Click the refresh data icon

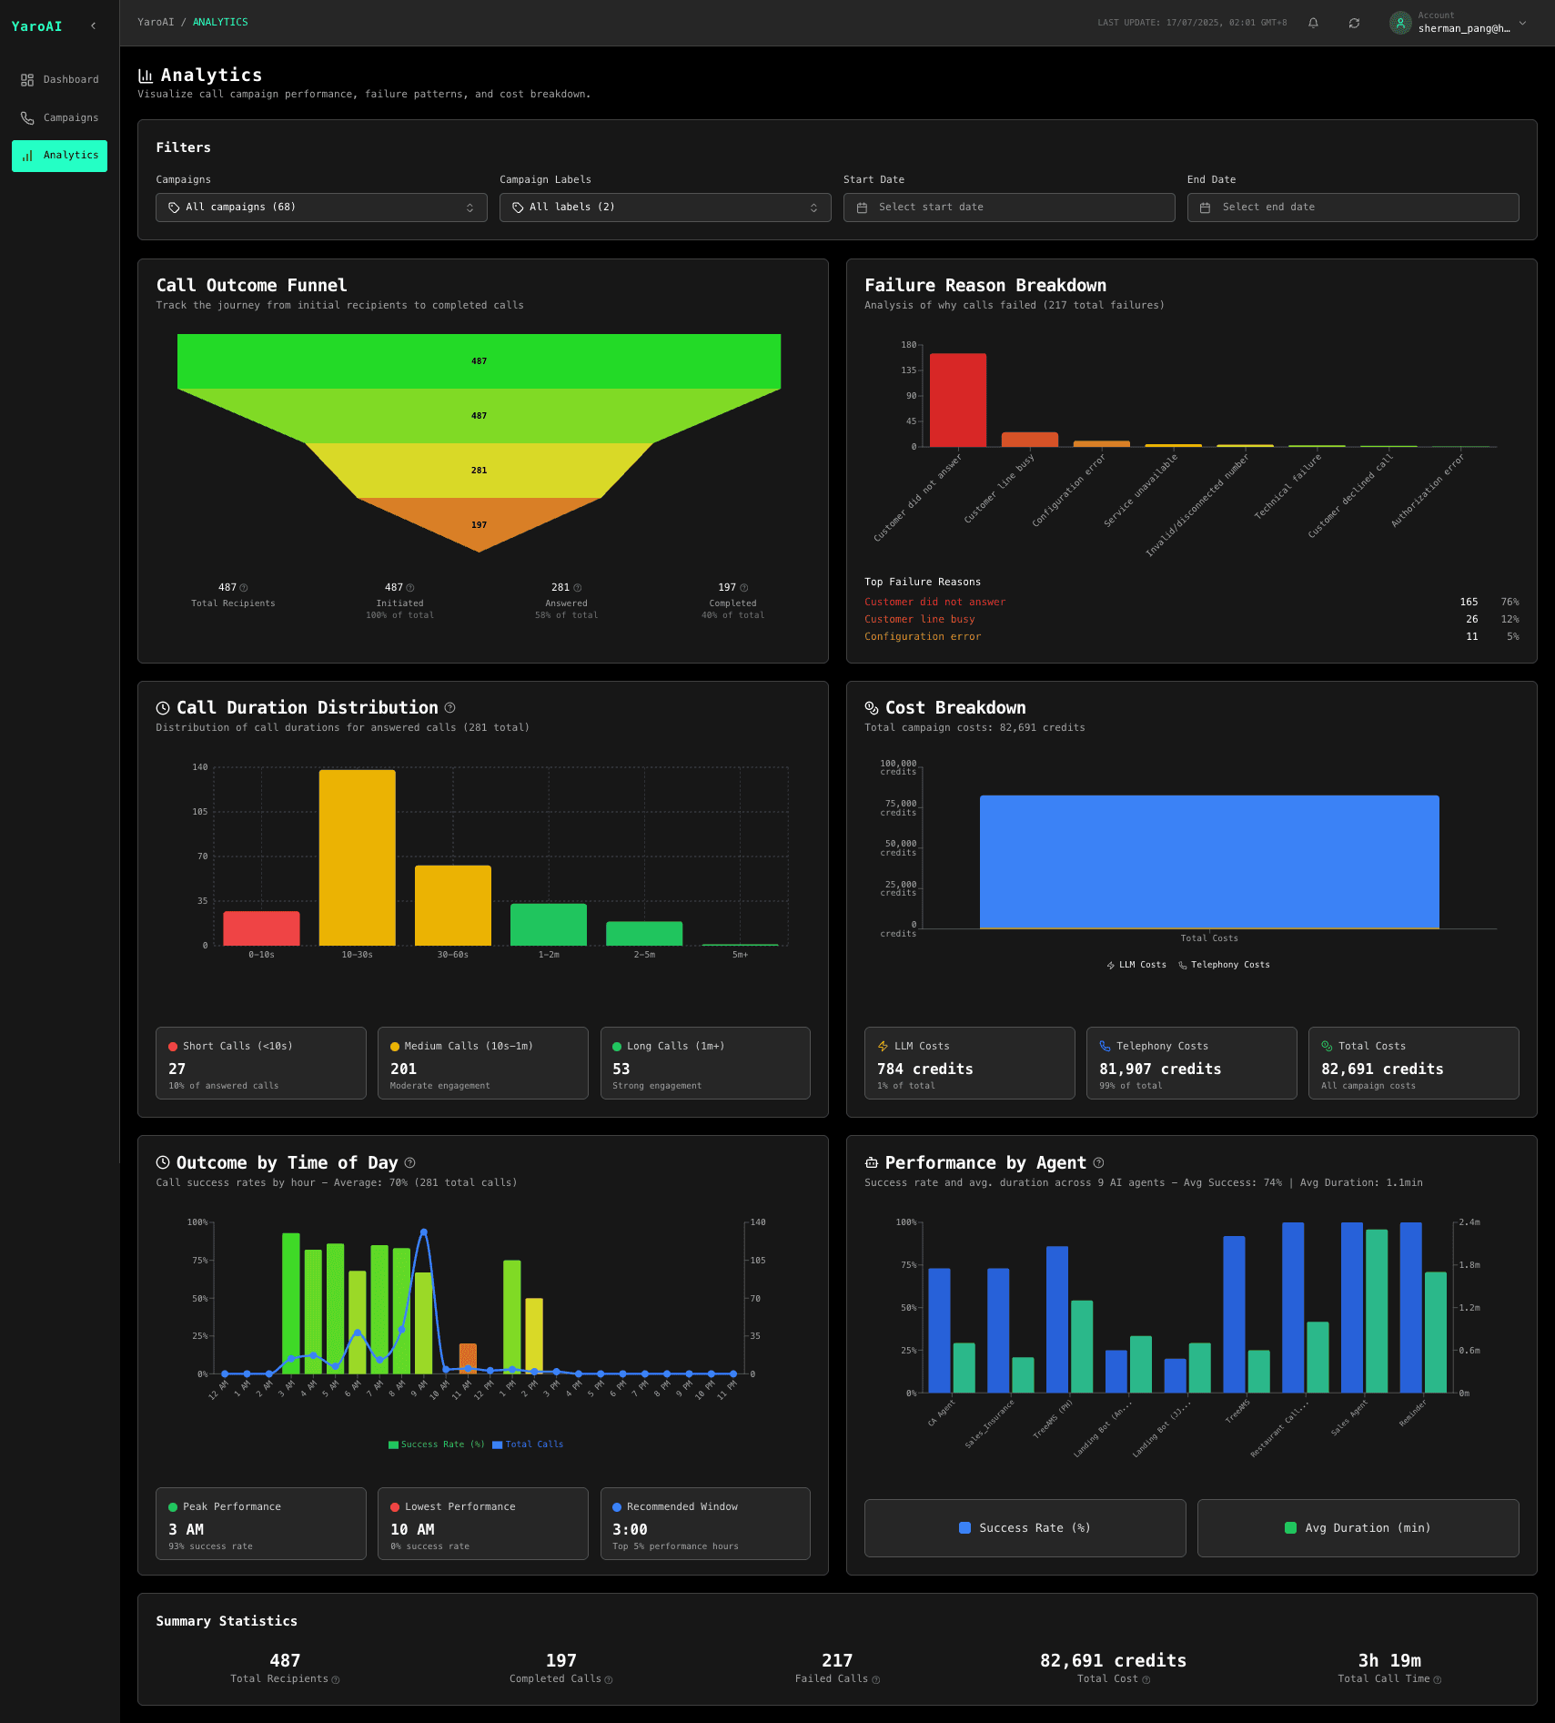pos(1354,23)
